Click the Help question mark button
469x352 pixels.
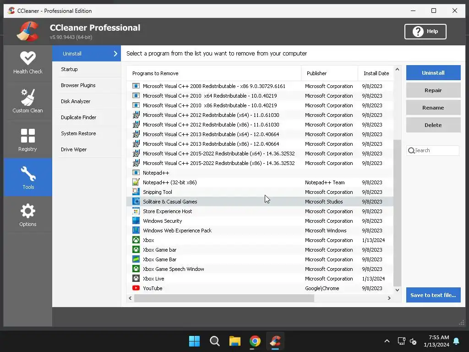[425, 32]
